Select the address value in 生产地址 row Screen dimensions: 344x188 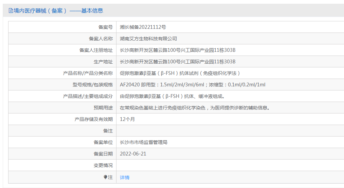coord(178,62)
